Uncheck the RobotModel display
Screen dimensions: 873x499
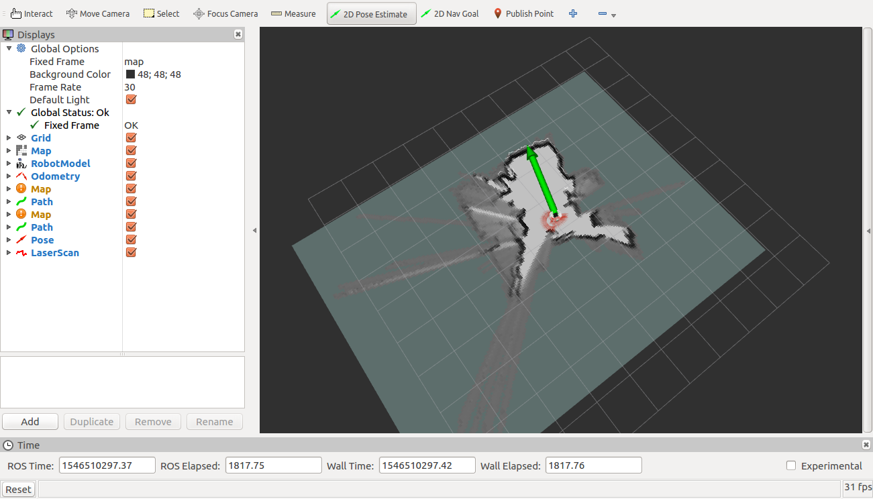132,164
